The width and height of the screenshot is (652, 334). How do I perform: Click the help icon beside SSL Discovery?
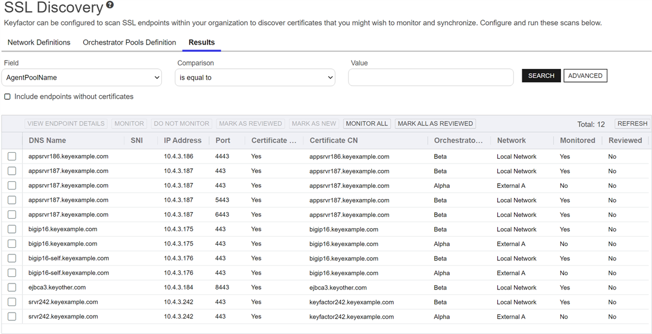pyautogui.click(x=110, y=5)
